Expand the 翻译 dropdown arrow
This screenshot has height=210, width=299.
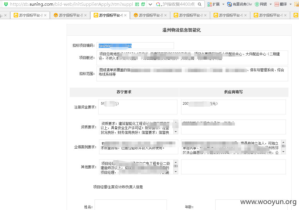point(291,4)
